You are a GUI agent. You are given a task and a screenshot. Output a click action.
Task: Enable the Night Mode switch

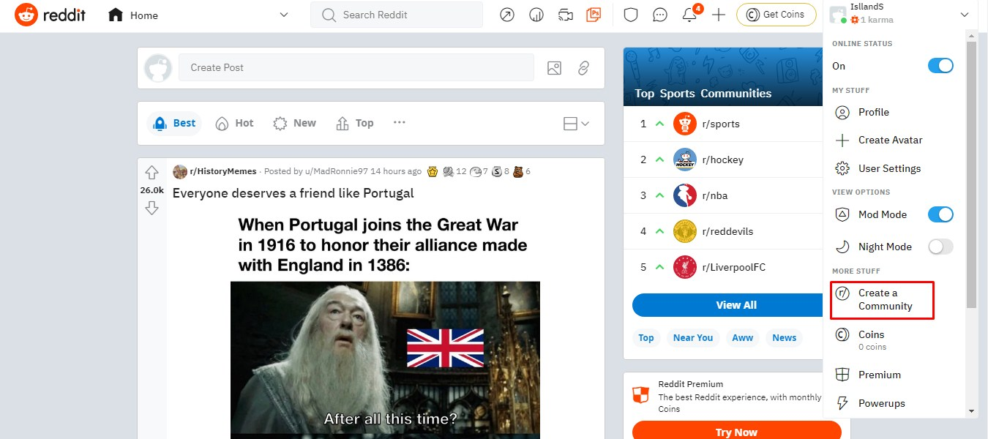coord(940,247)
